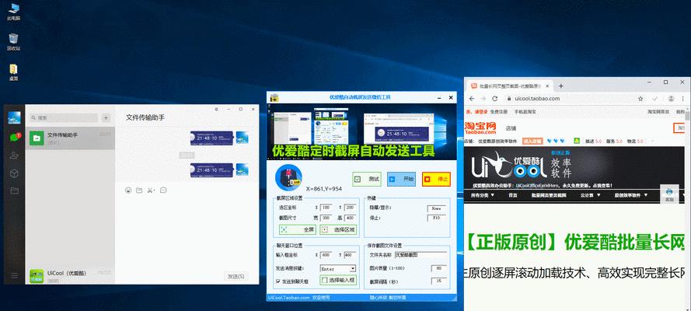Viewport: 691px width, 311px height.
Task: Open Chrome profile avatar icon
Action: [671, 99]
